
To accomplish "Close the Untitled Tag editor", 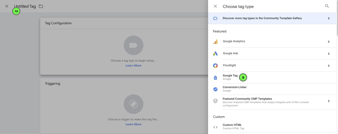I will pos(7,6).
